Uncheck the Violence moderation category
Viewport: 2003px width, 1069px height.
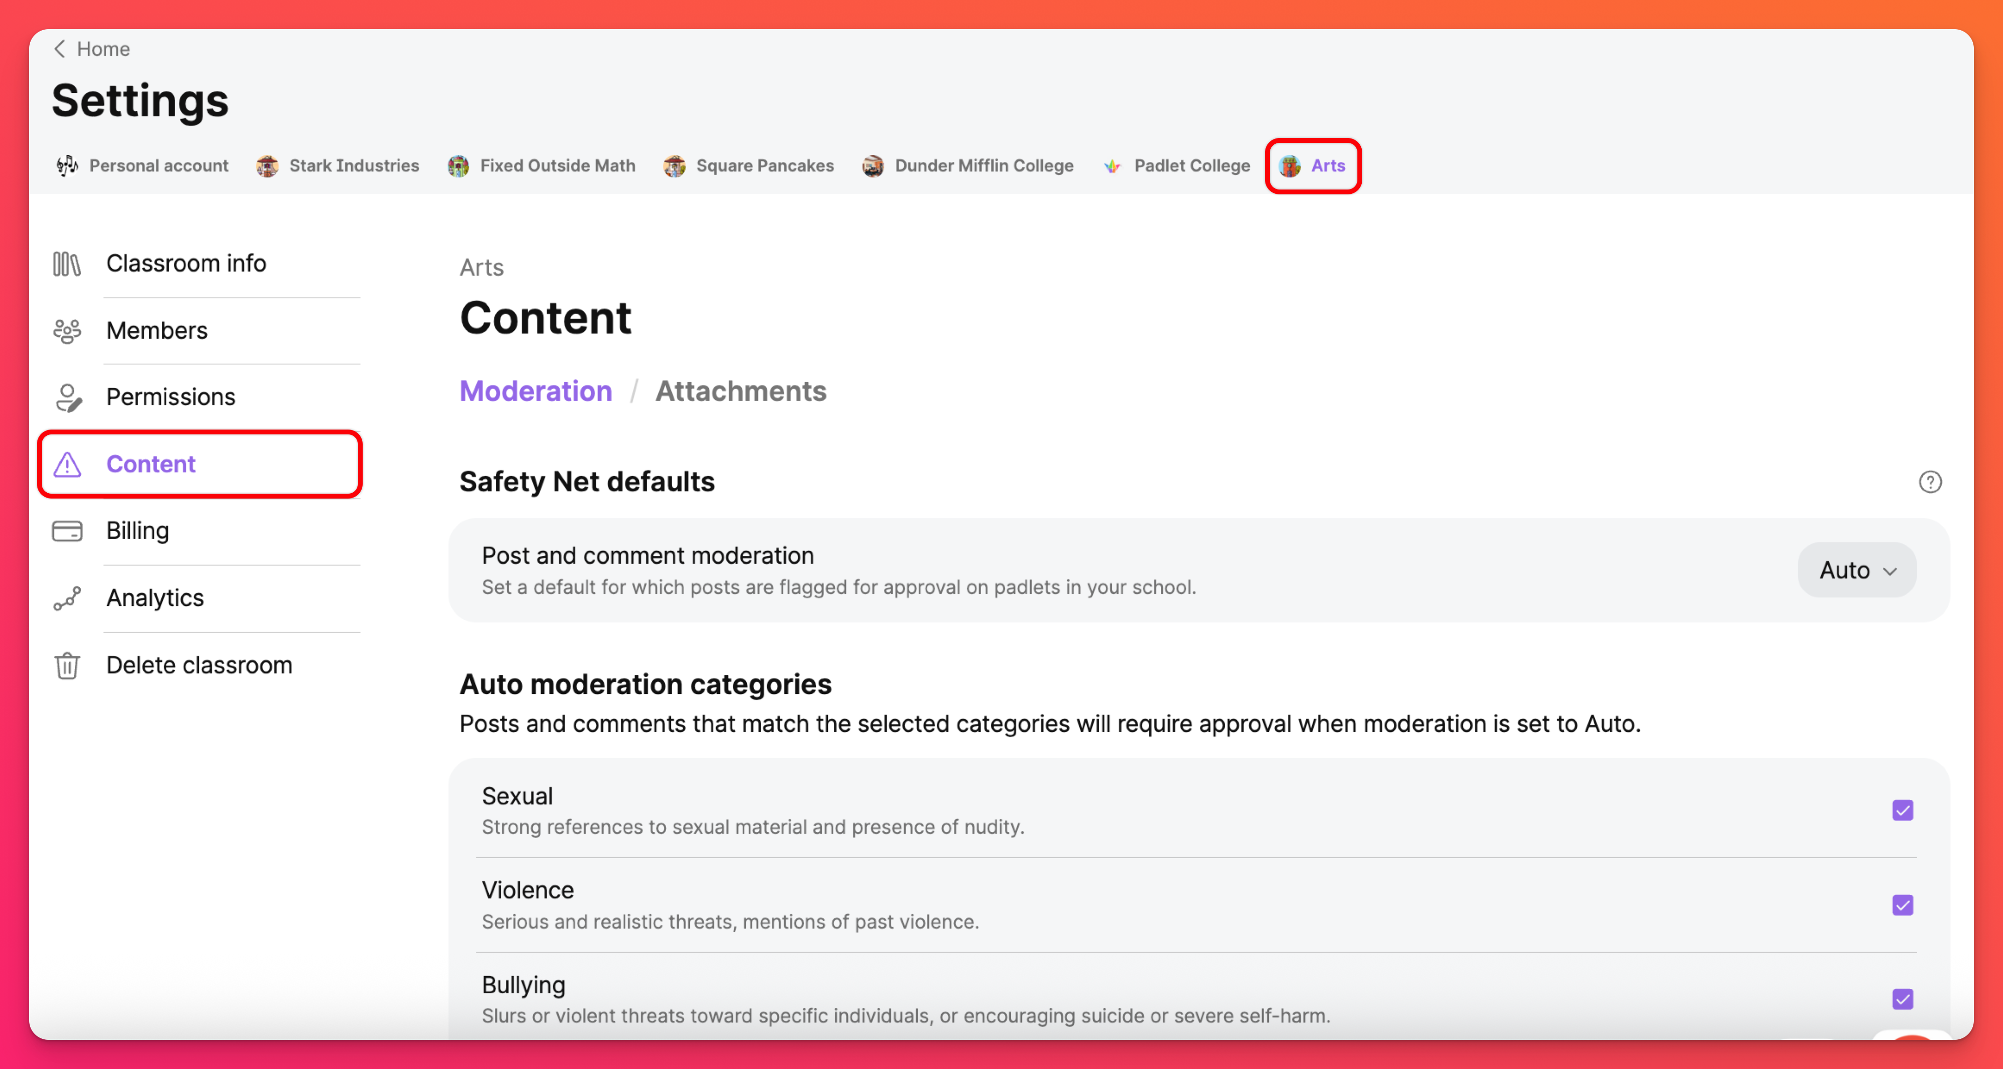(x=1902, y=905)
